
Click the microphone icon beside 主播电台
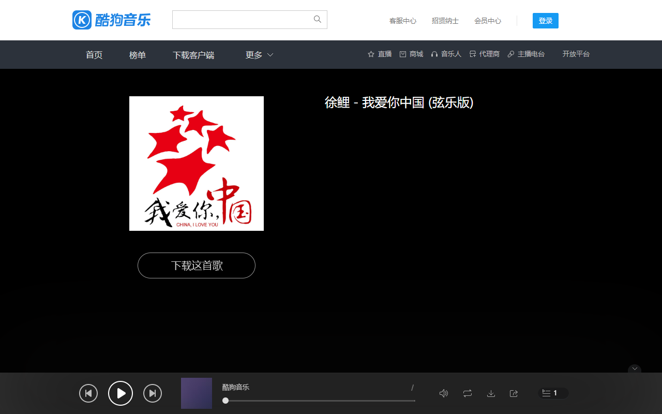[x=511, y=54]
